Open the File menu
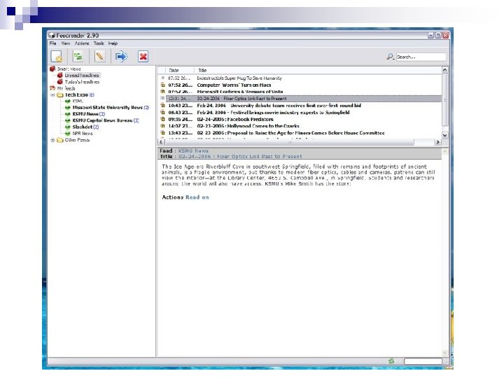Image resolution: width=504 pixels, height=378 pixels. coord(52,43)
